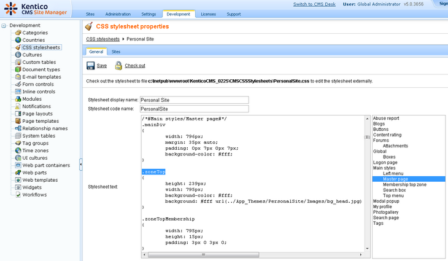
Task: Select Abuse report in the bookmarks list
Action: tap(386, 119)
